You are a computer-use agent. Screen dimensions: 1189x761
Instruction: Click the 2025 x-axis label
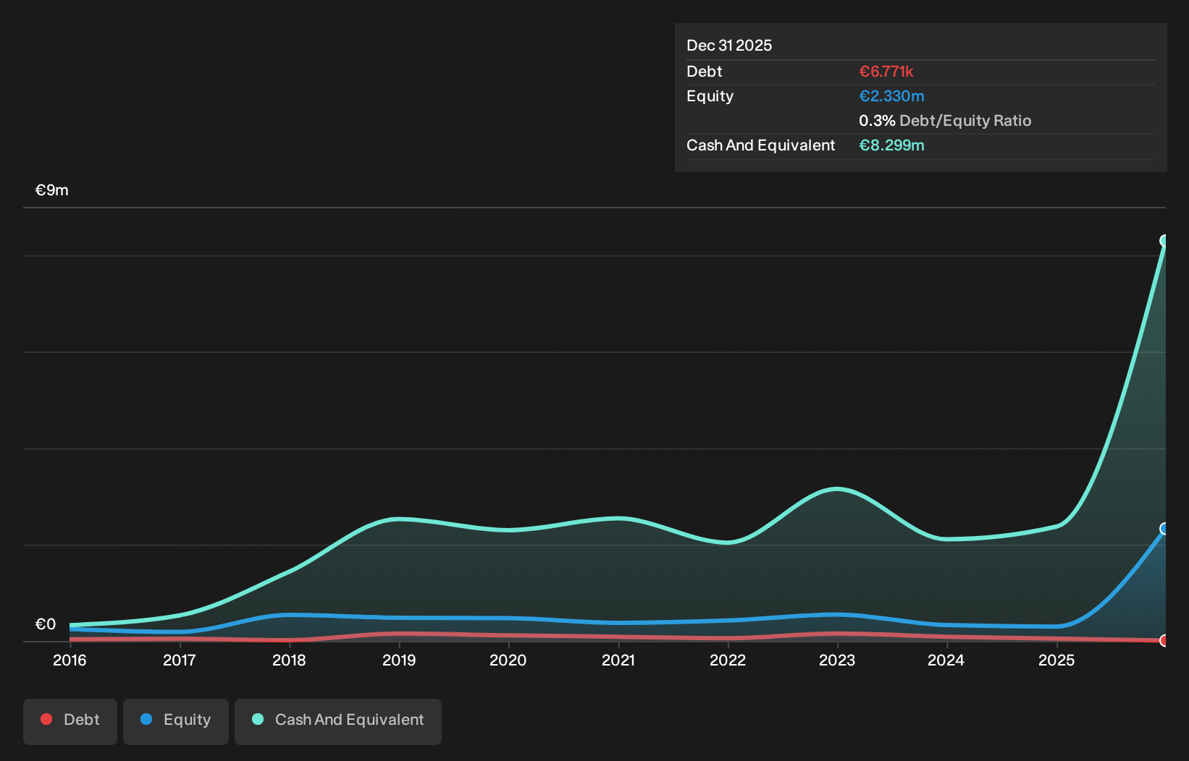point(1056,660)
